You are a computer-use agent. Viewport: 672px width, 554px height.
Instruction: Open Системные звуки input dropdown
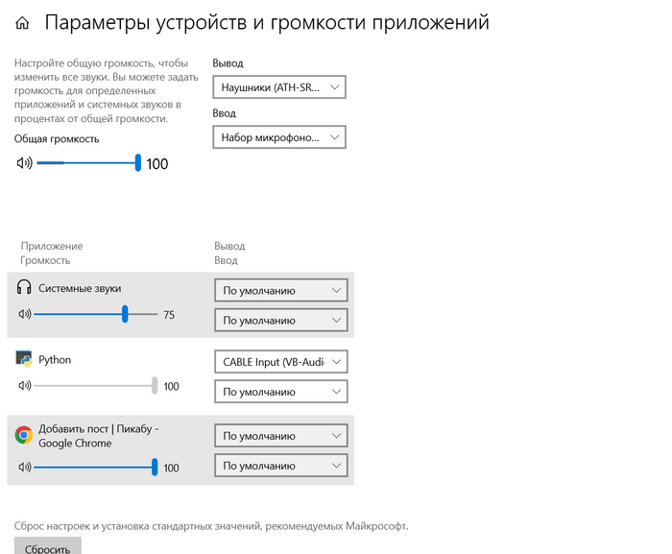tap(281, 321)
